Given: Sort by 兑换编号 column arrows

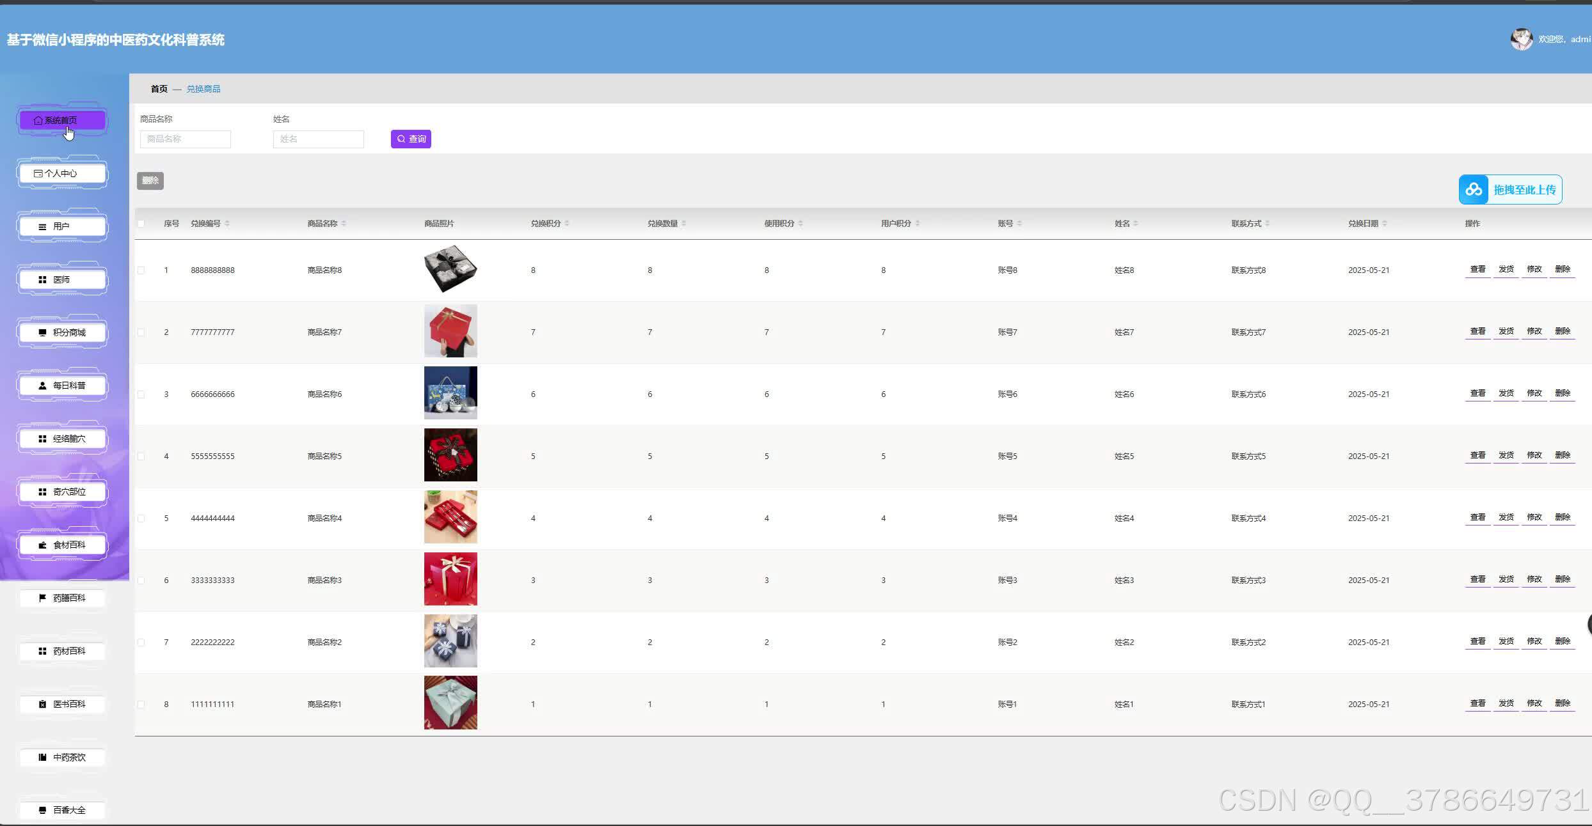Looking at the screenshot, I should 227,224.
